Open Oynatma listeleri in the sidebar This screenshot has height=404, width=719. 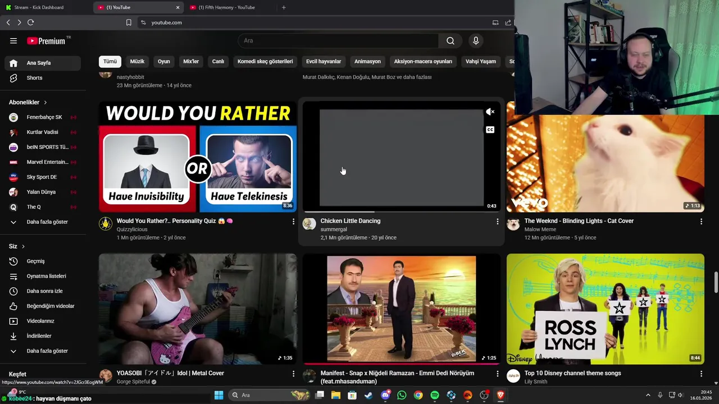point(43,276)
